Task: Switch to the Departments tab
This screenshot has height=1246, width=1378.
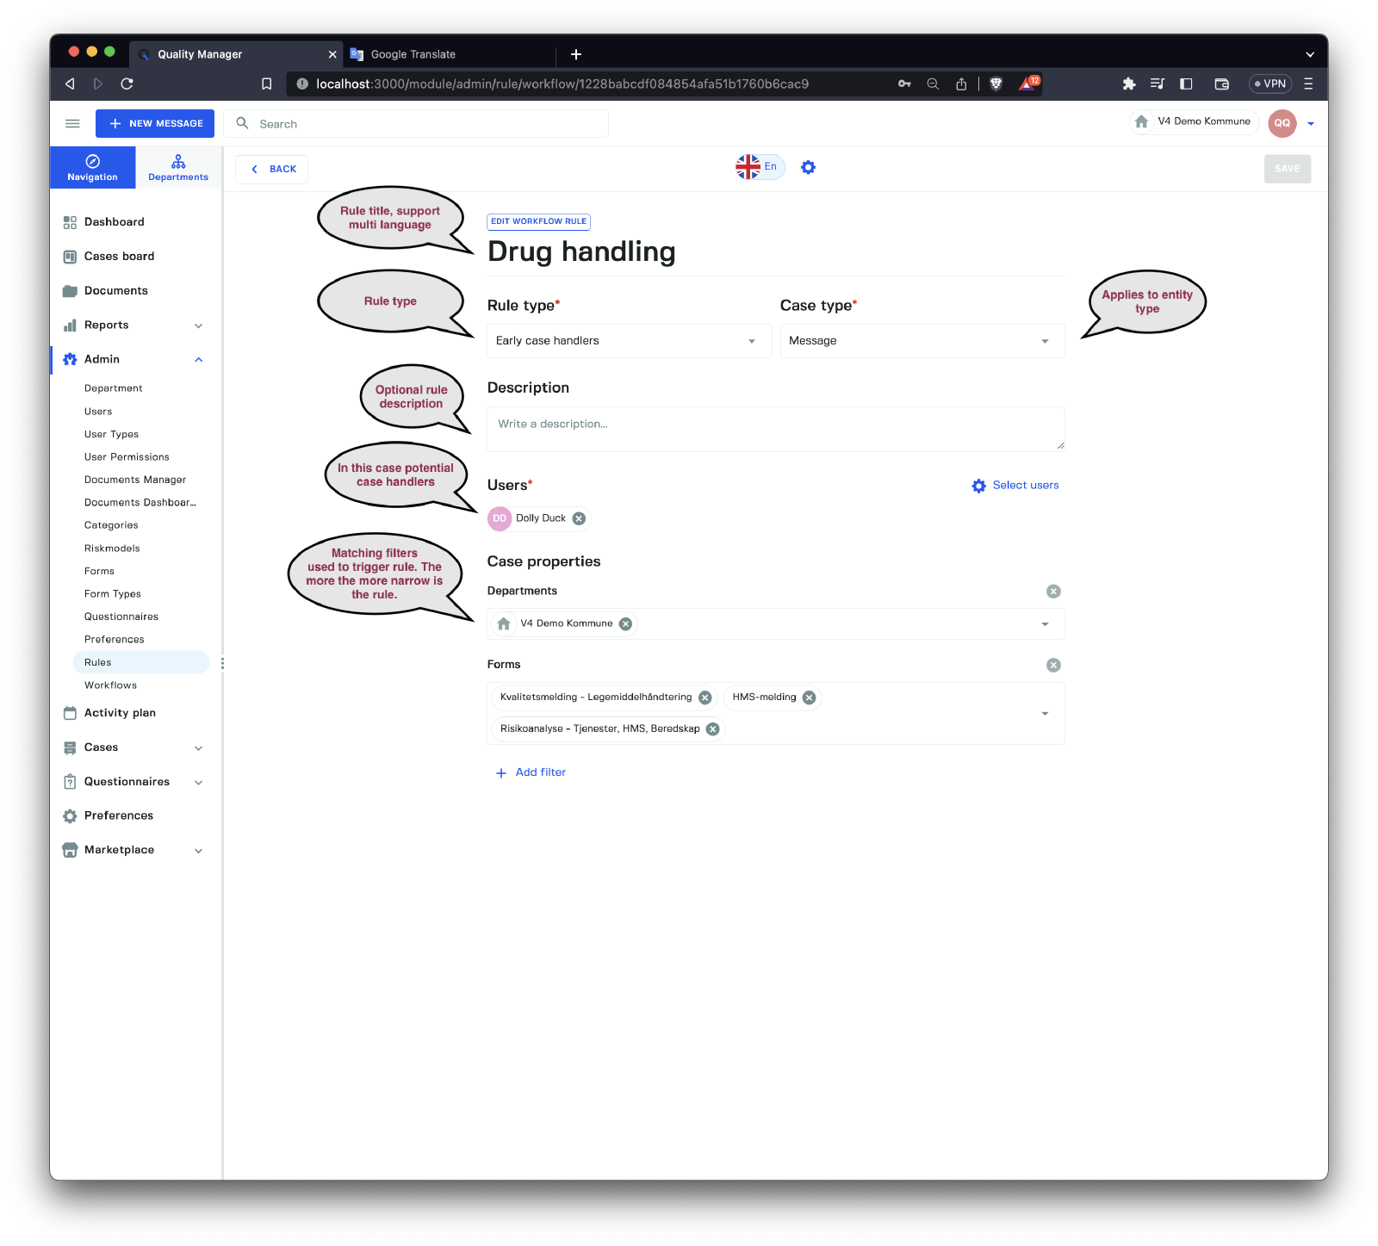Action: pyautogui.click(x=178, y=168)
